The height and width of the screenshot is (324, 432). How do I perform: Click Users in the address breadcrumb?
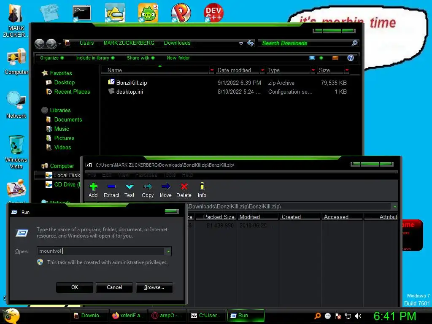tap(87, 43)
